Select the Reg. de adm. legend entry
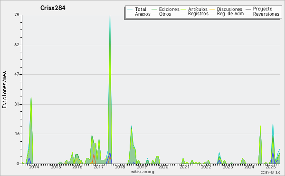This screenshot has width=285, height=176. (x=227, y=14)
